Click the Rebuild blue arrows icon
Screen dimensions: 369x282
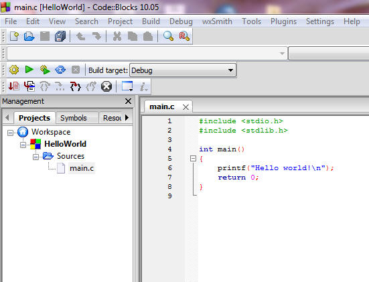[60, 70]
